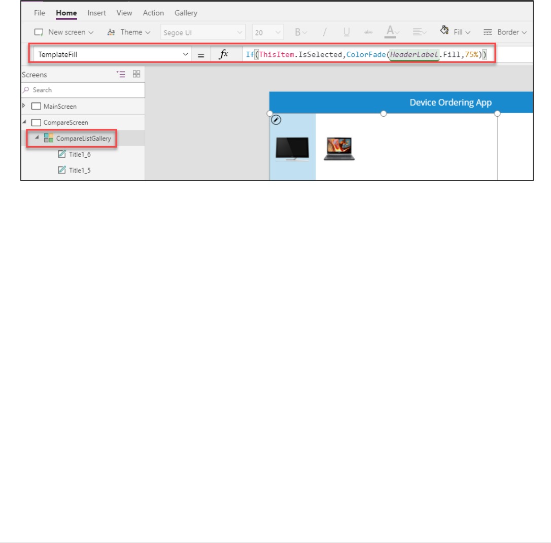Open the View tab
The width and height of the screenshot is (551, 543).
point(124,13)
